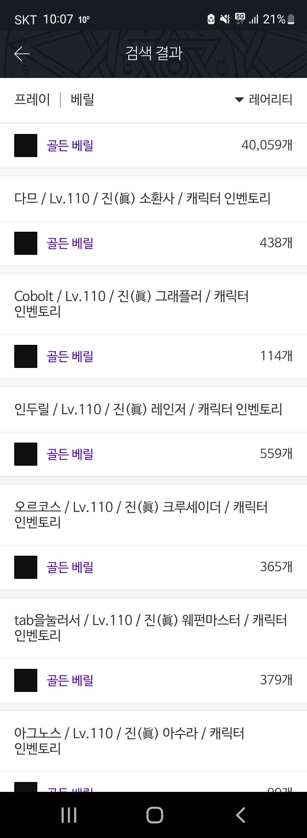The width and height of the screenshot is (307, 838).
Task: Select the 프레이 server label
Action: [x=32, y=100]
